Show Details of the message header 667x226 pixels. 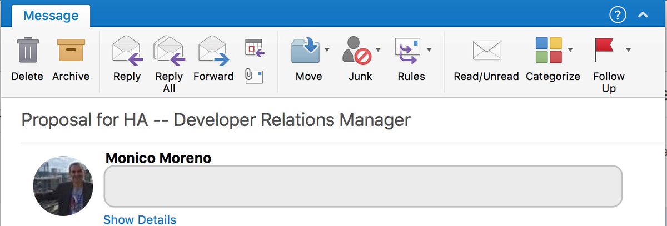140,219
